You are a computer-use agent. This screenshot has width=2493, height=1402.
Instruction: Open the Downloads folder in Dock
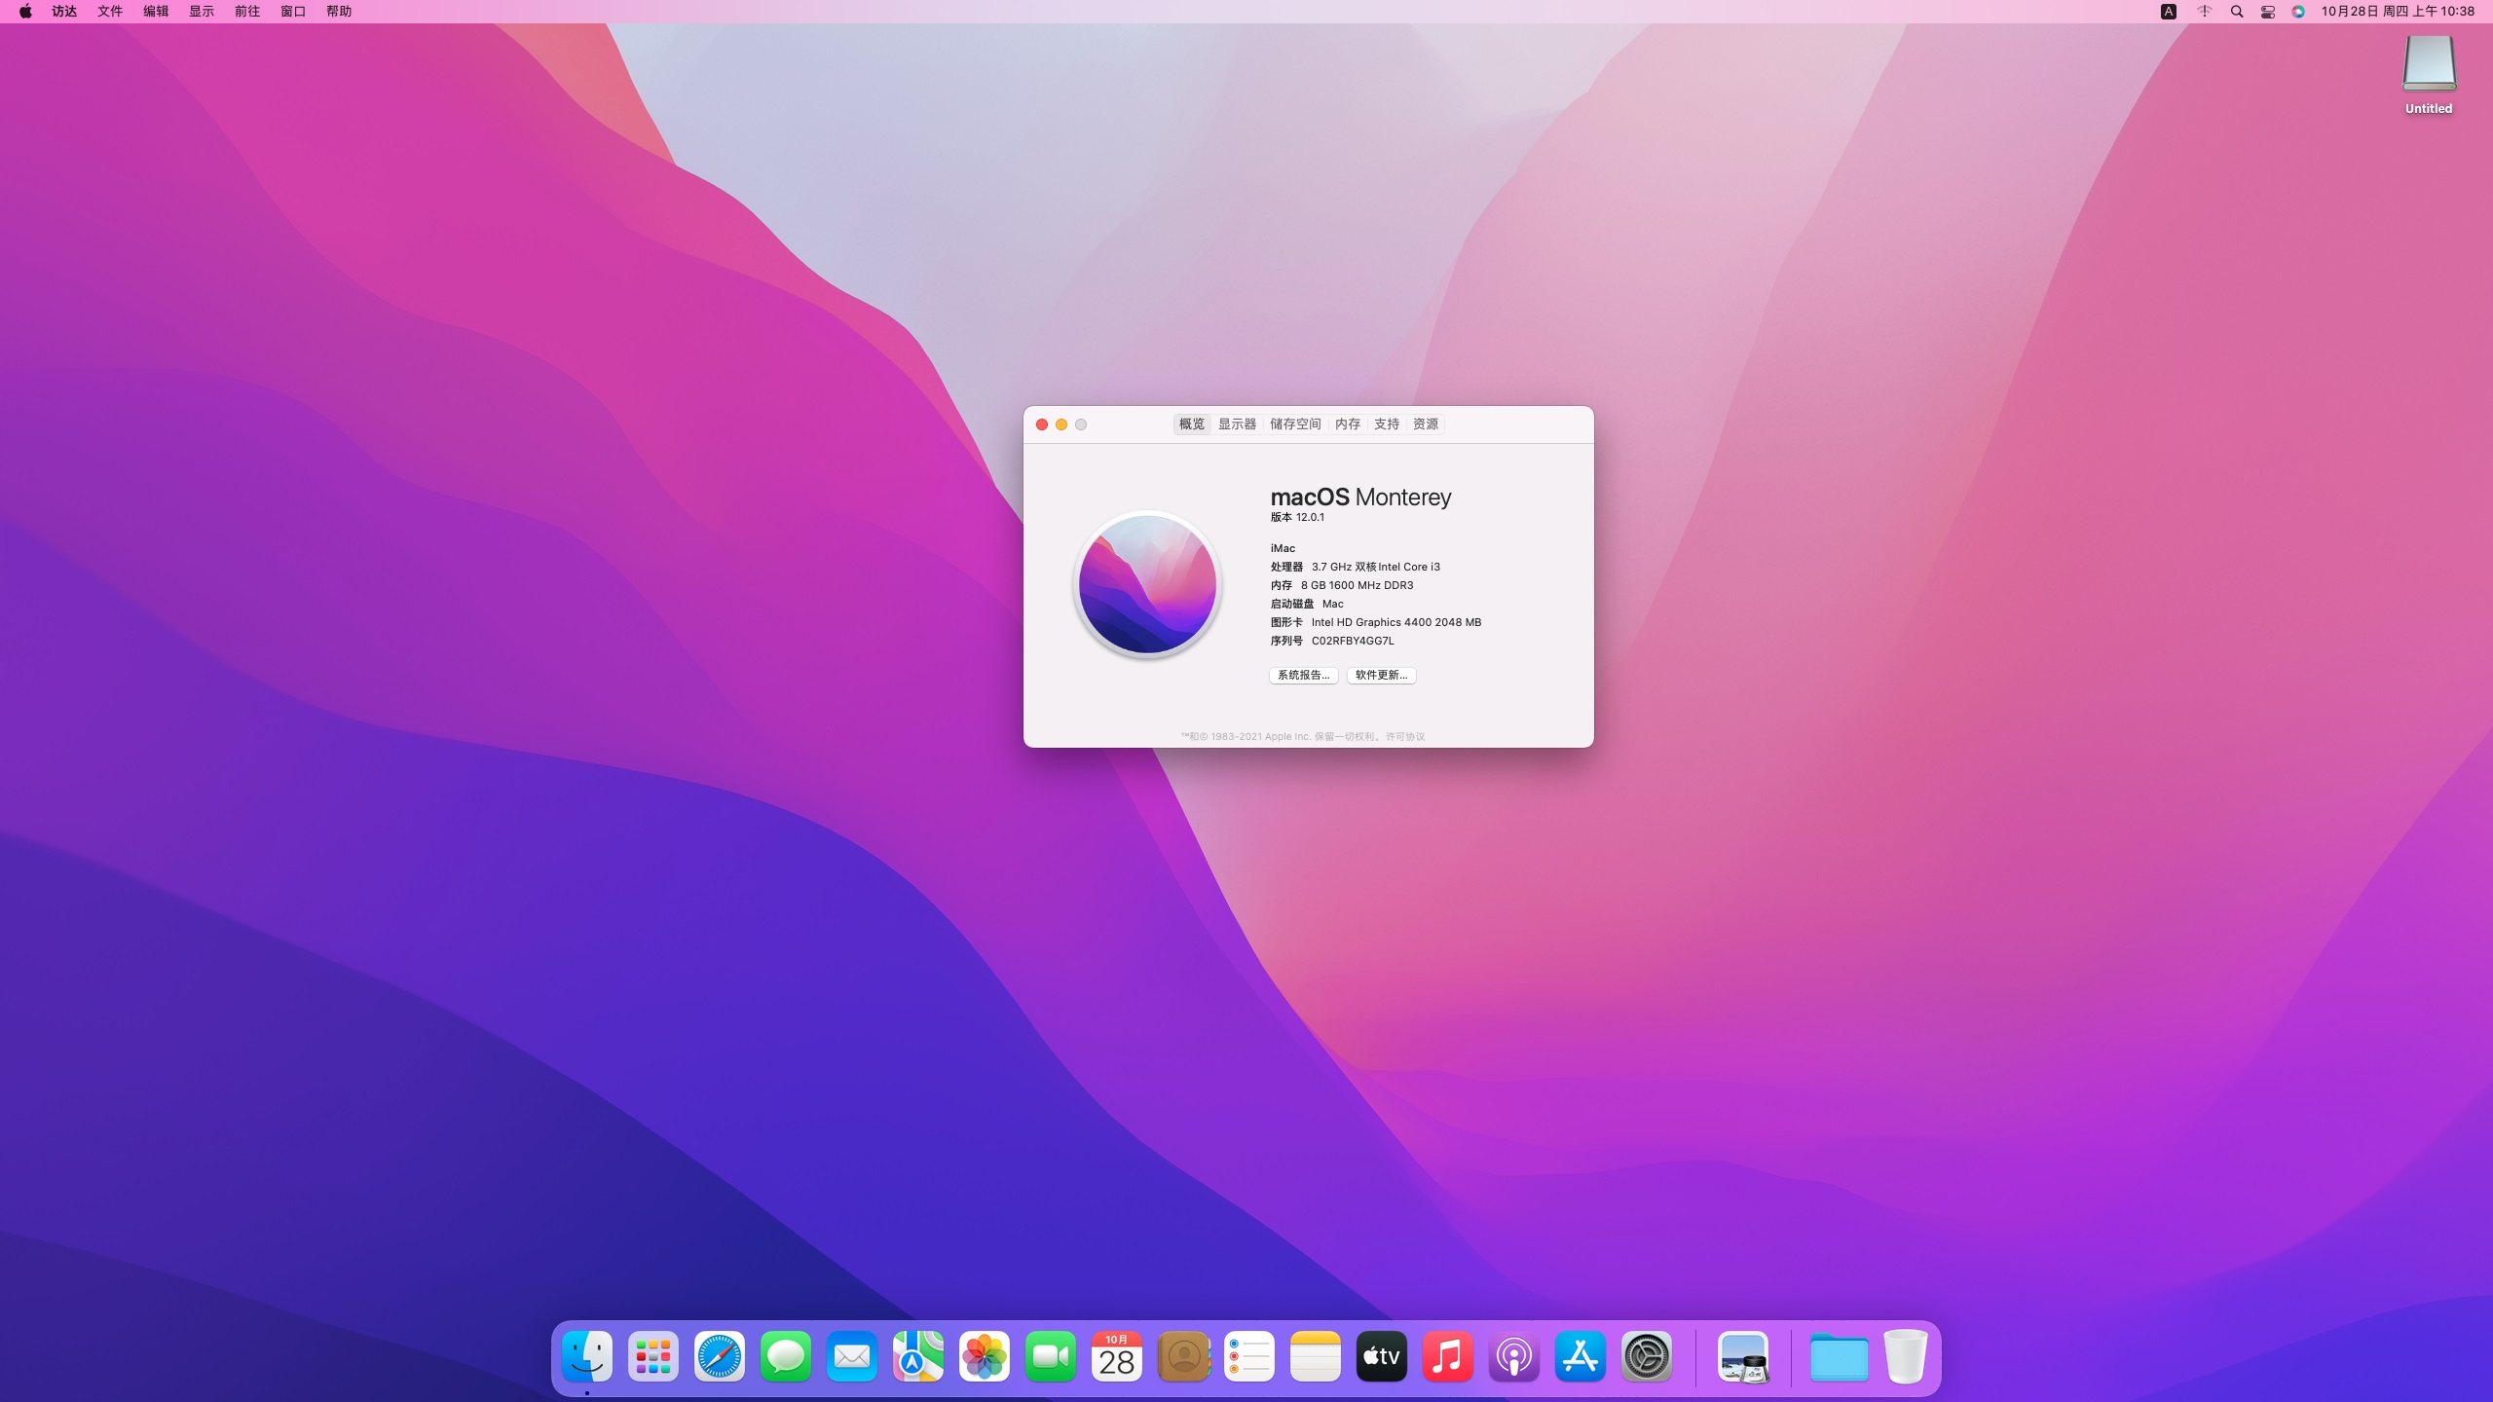[1839, 1356]
